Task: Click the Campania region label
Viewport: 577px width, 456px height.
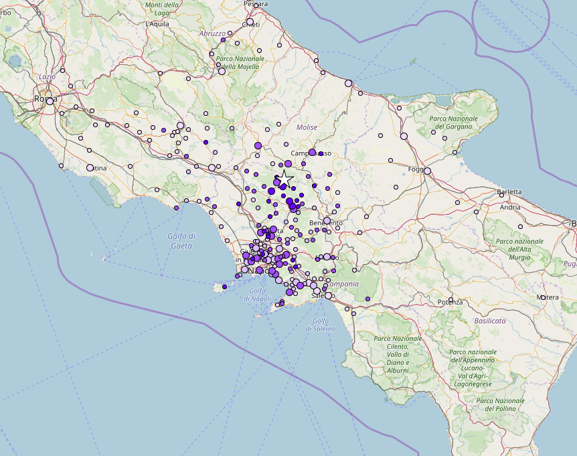Action: pyautogui.click(x=343, y=284)
